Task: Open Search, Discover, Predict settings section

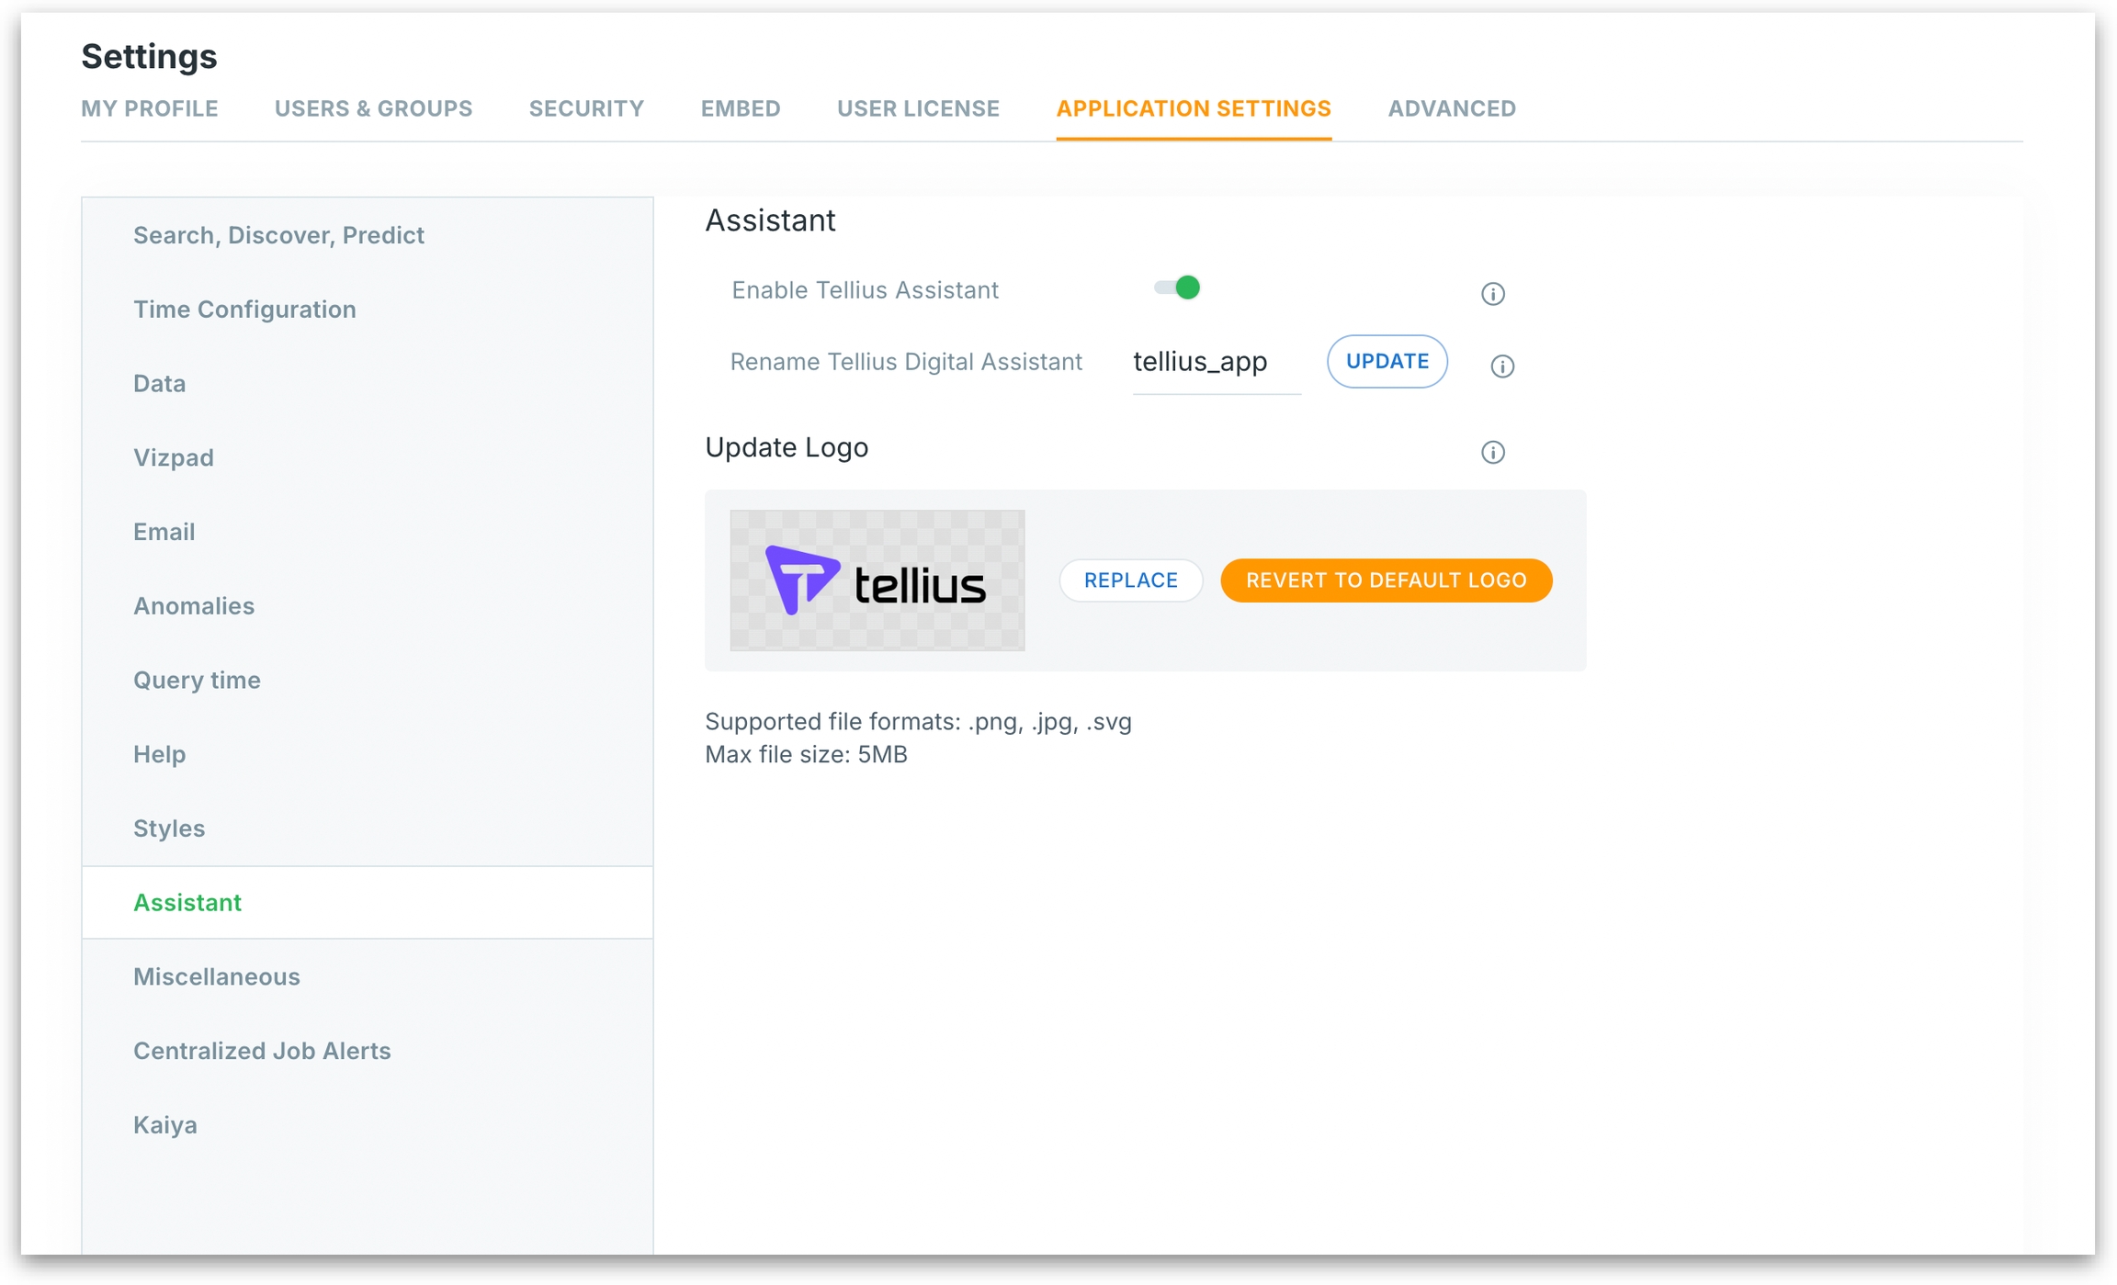Action: click(278, 235)
